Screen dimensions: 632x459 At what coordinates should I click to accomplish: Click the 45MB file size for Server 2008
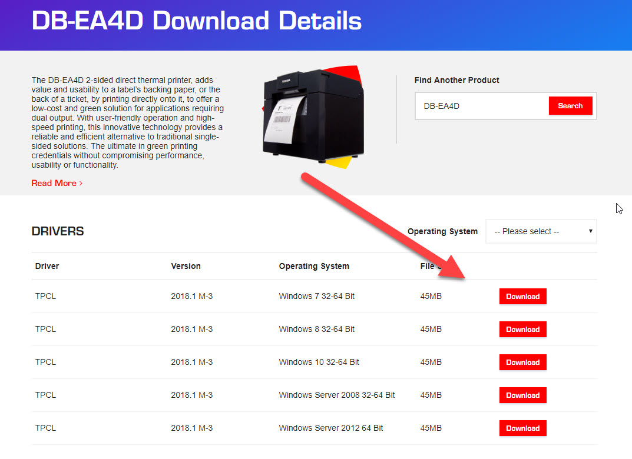tap(431, 395)
